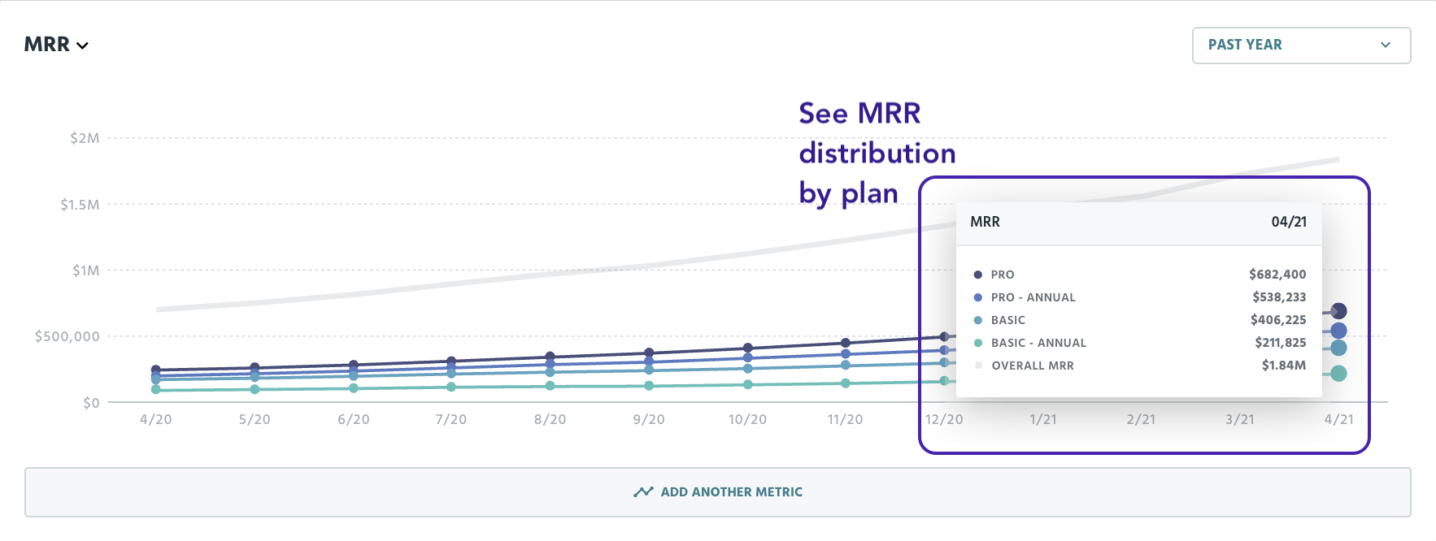The height and width of the screenshot is (541, 1436).
Task: Select the large BASIC point at 4/21
Action: click(x=1338, y=348)
